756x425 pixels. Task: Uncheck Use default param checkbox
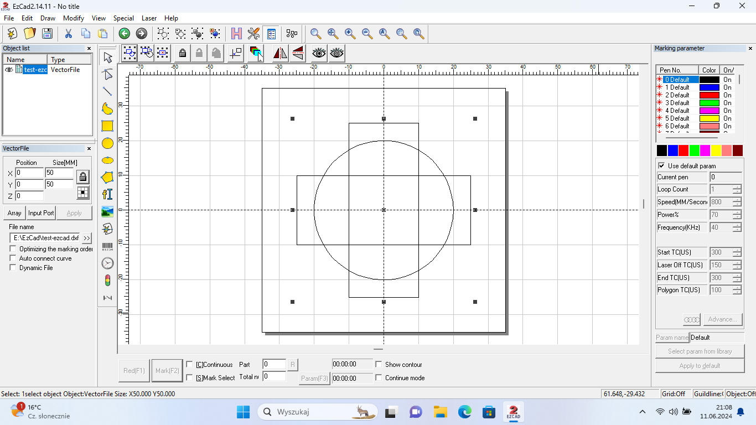point(661,166)
